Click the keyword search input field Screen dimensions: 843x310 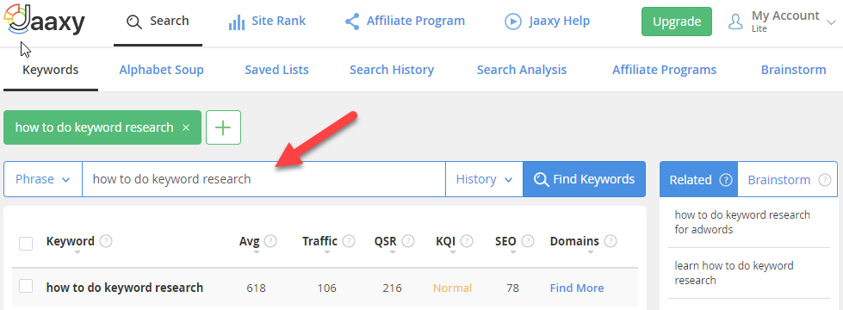[263, 179]
